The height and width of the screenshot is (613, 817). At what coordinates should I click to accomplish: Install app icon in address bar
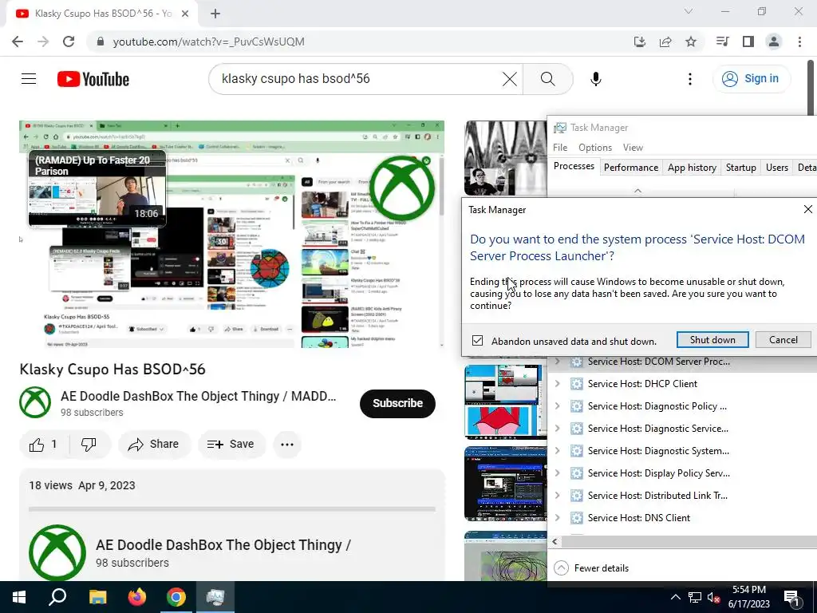640,42
